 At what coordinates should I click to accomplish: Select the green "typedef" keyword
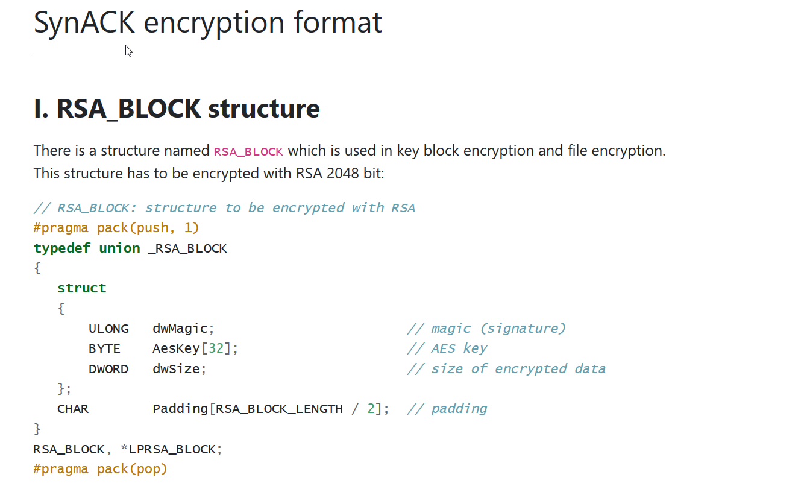click(62, 248)
